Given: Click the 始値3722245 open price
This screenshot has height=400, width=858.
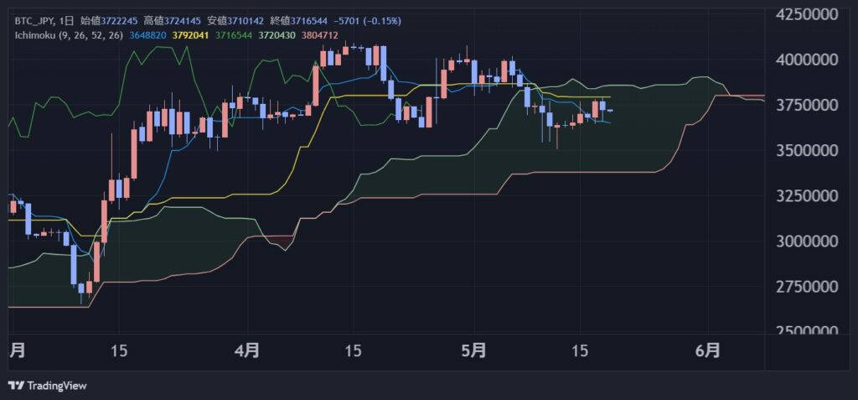Looking at the screenshot, I should (x=109, y=21).
